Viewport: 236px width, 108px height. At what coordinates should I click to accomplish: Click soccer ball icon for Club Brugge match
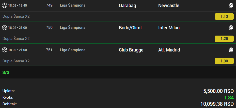tap(5, 50)
